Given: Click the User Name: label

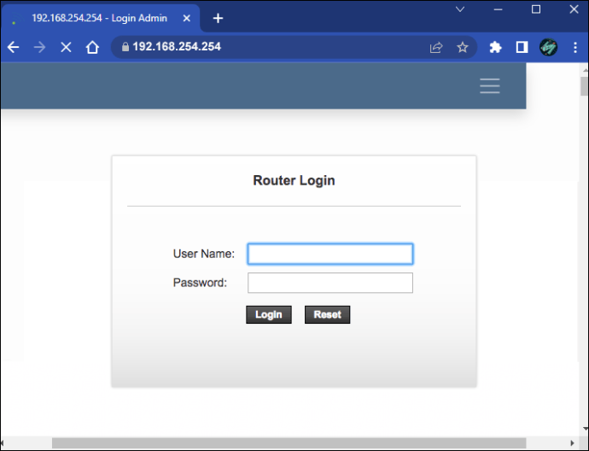Looking at the screenshot, I should pos(204,254).
